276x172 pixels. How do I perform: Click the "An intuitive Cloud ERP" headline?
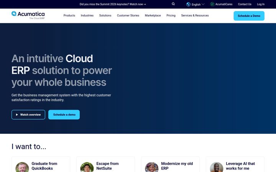[x=62, y=70]
